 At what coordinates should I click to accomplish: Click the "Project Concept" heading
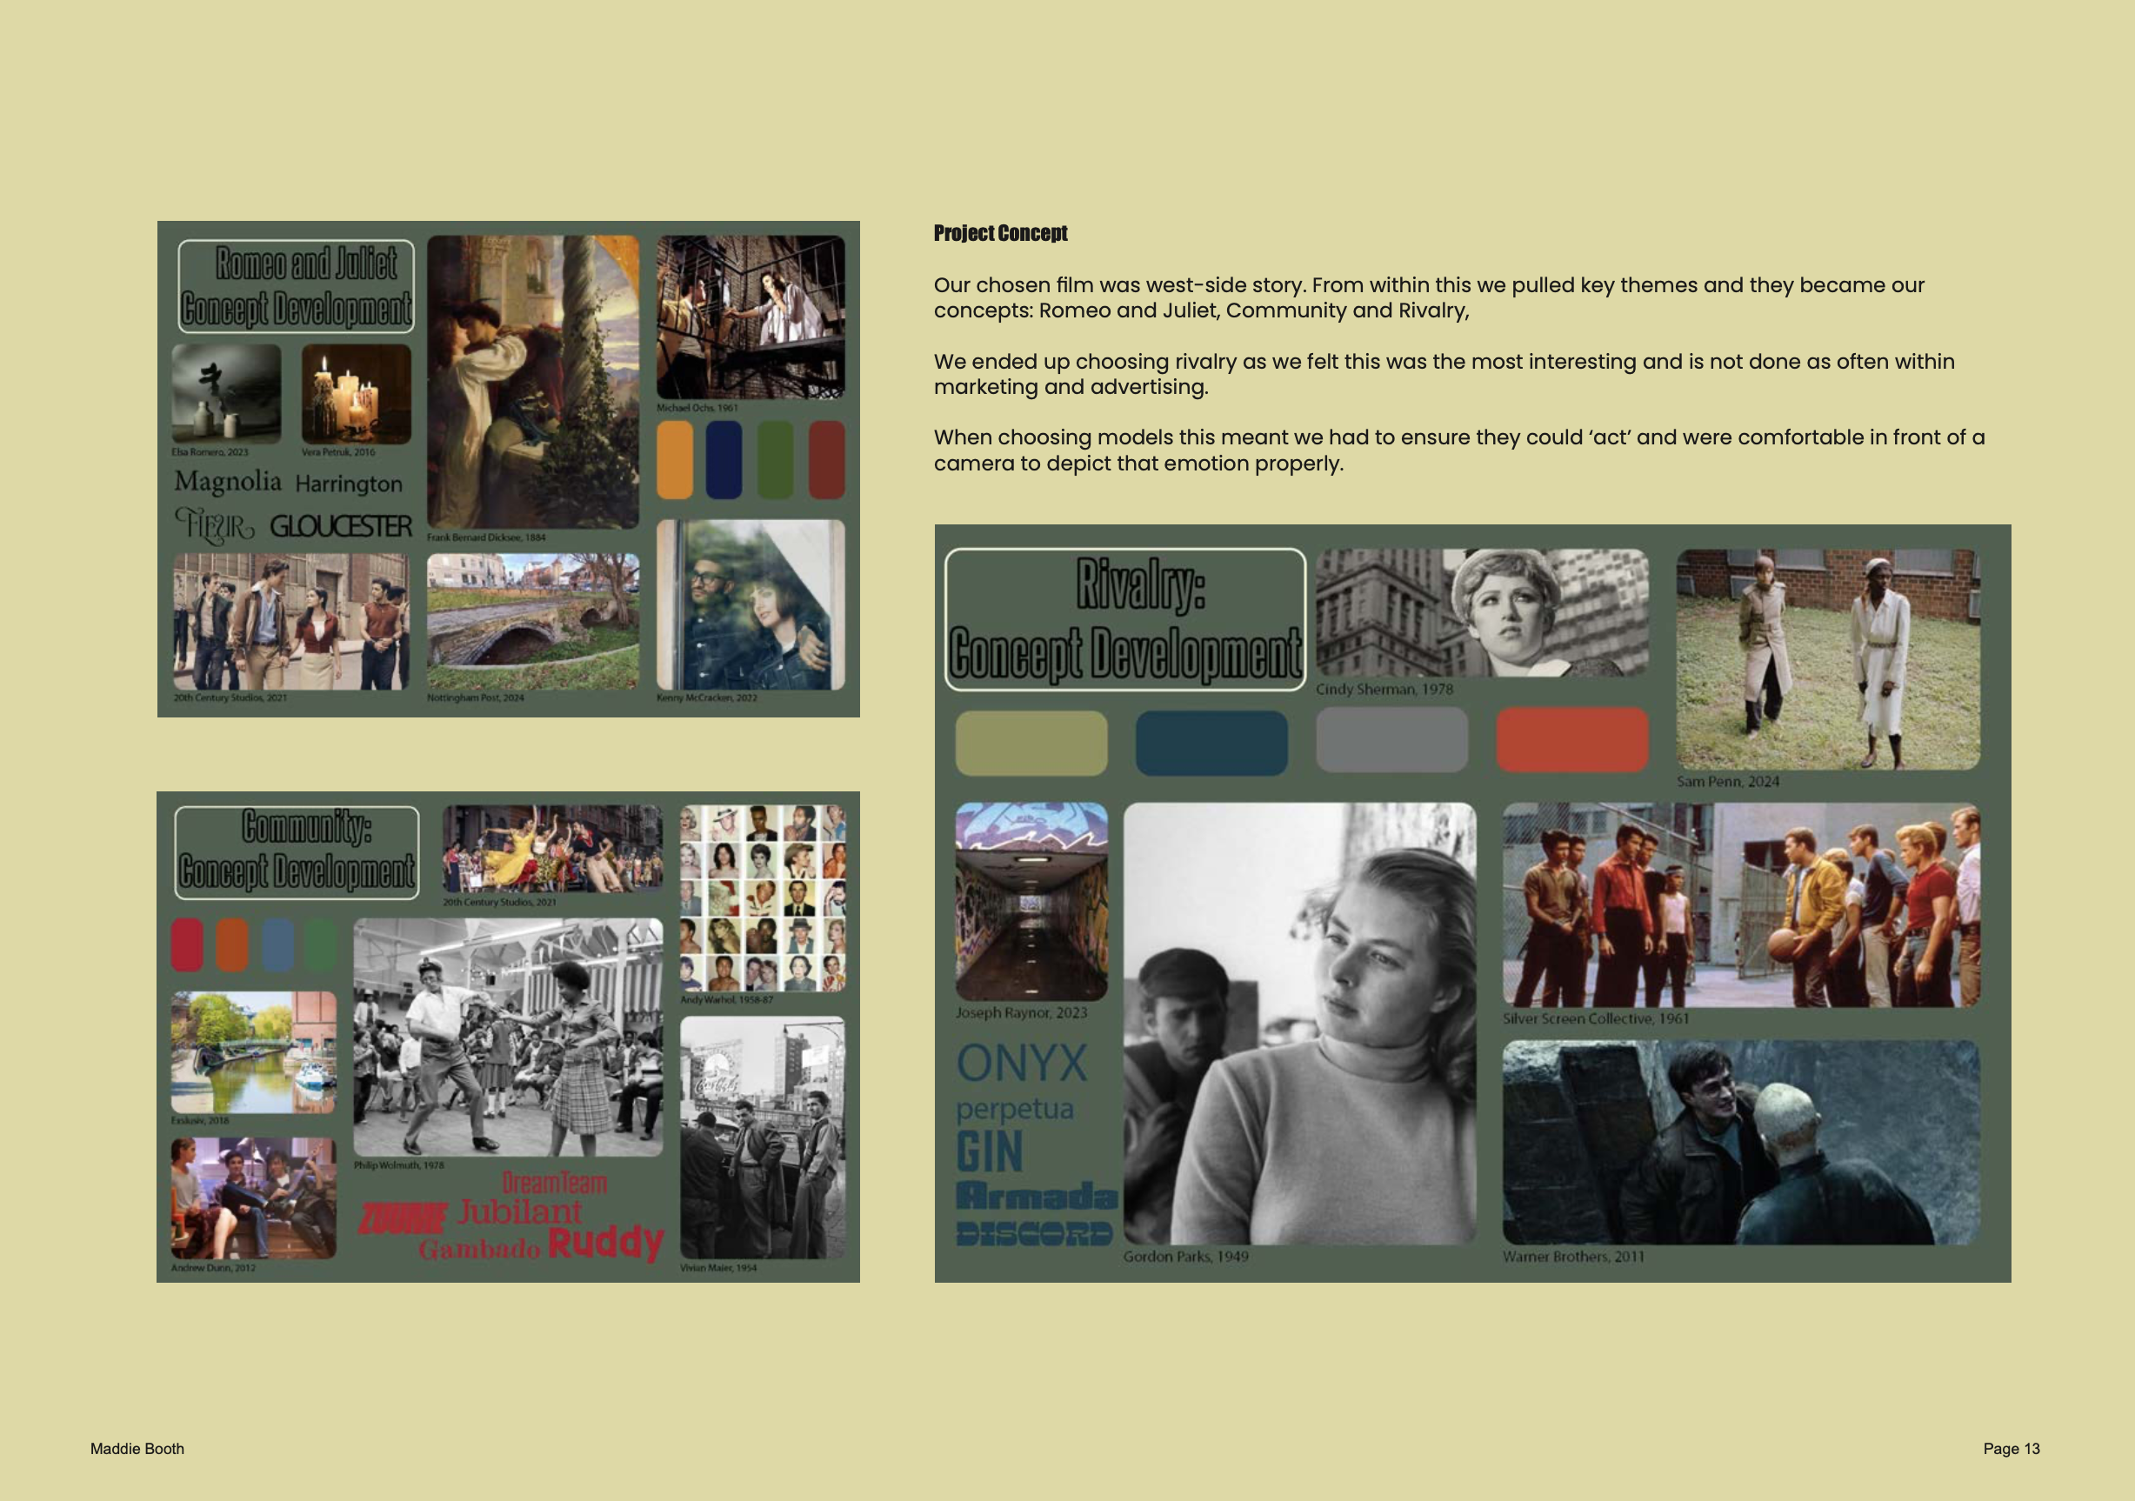[1001, 233]
